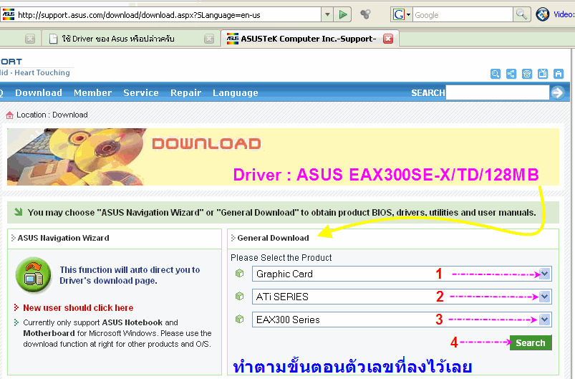Click the cube icon beside EAX300 Series

239,320
